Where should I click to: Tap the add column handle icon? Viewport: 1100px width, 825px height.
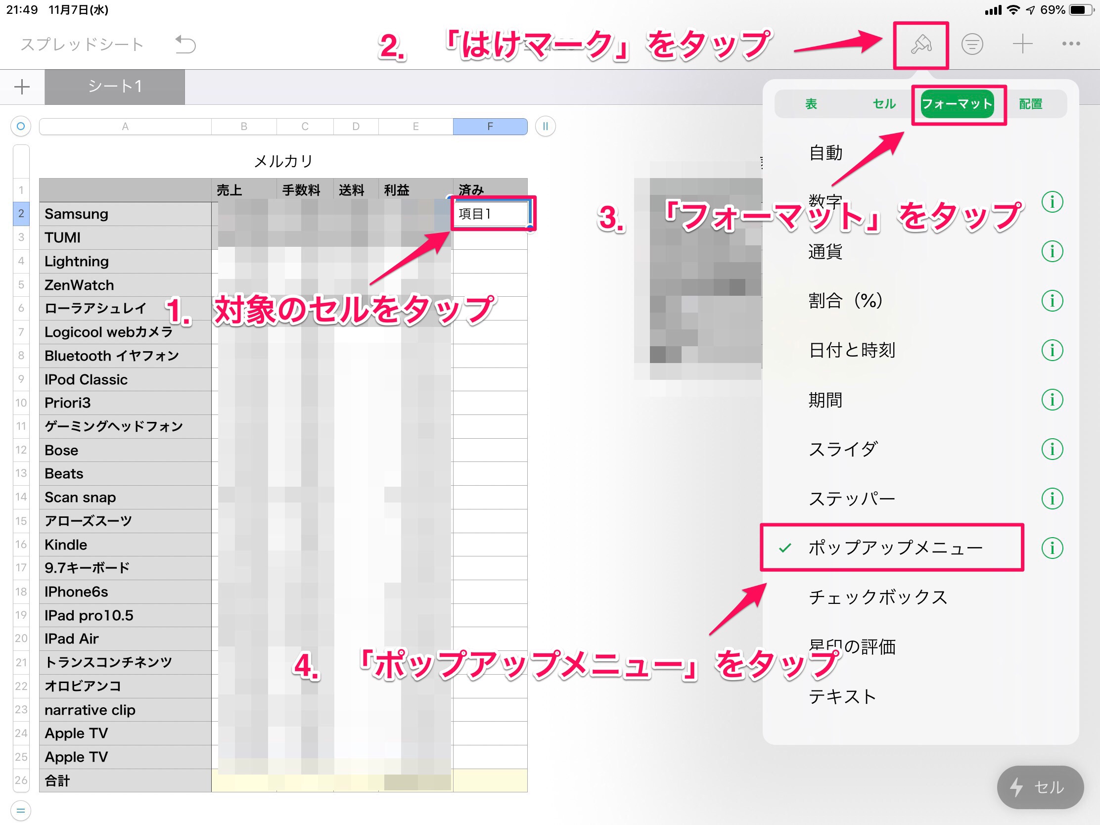click(x=545, y=126)
